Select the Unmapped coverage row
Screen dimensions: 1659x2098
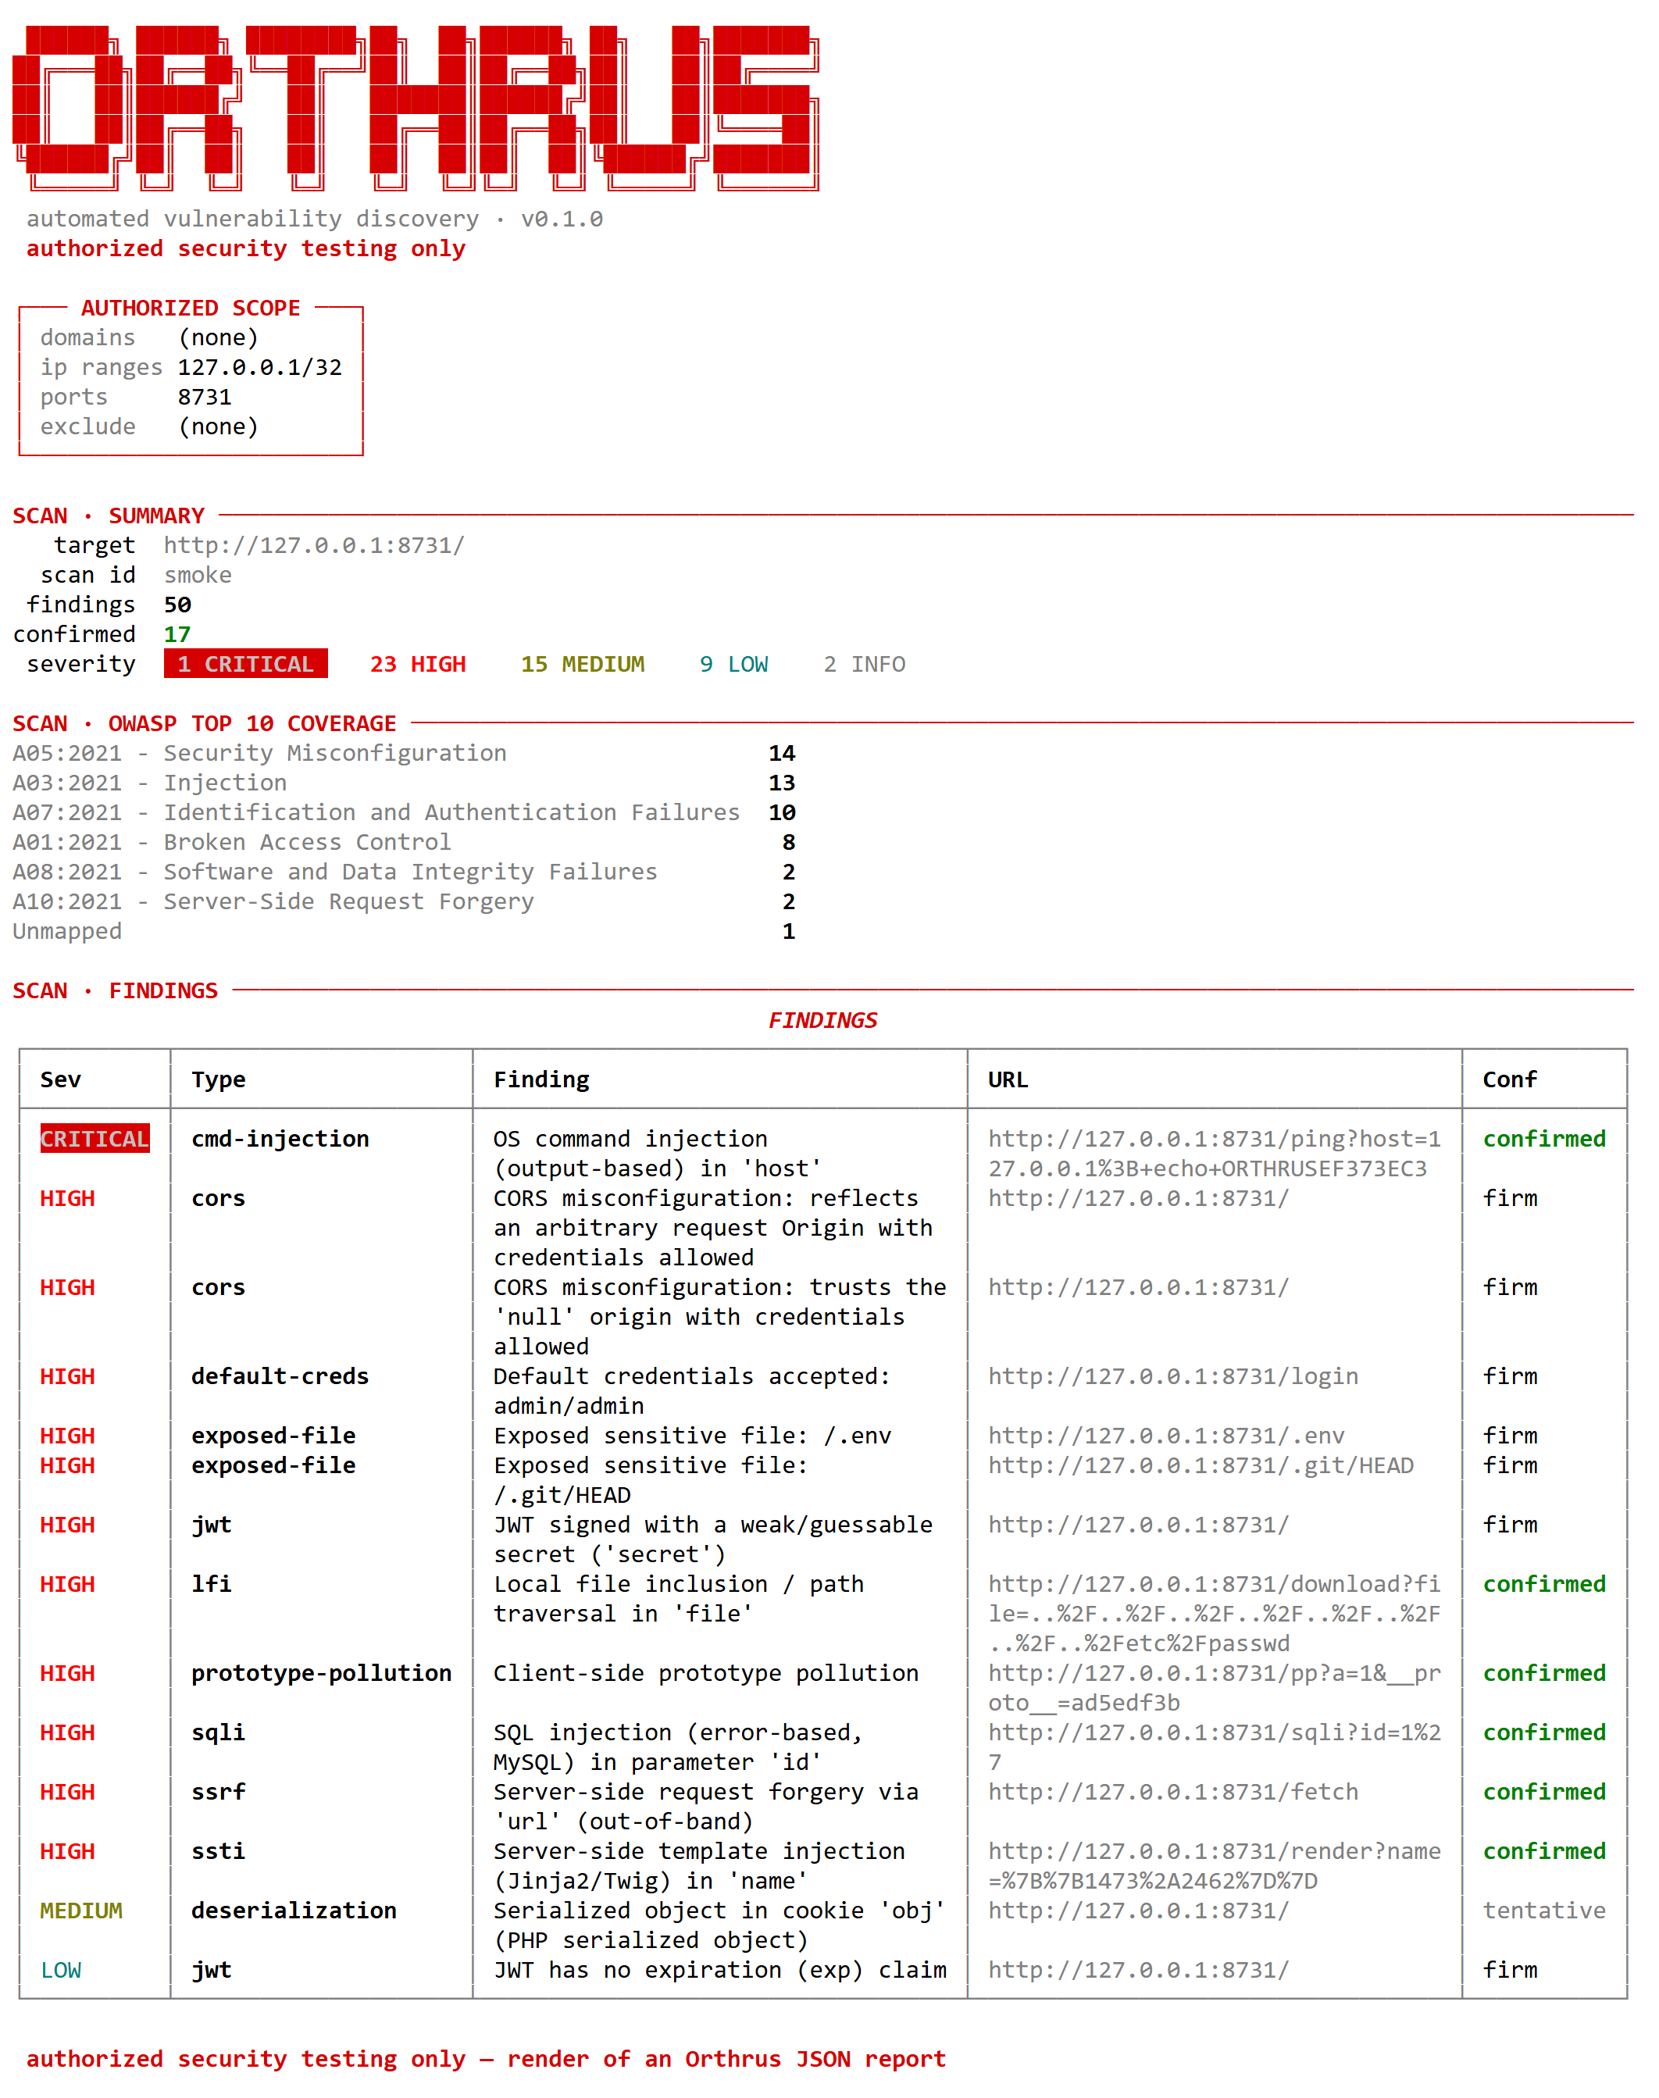pos(404,930)
